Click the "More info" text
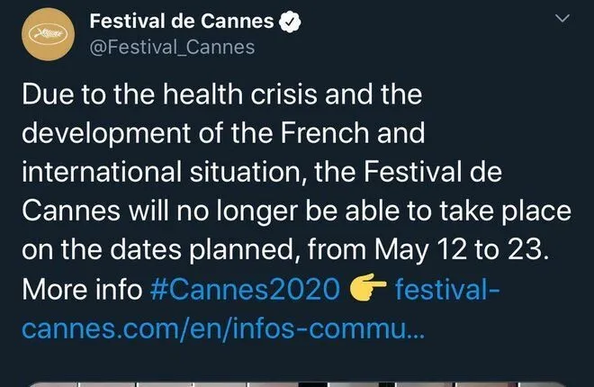Image resolution: width=594 pixels, height=387 pixels. point(82,290)
